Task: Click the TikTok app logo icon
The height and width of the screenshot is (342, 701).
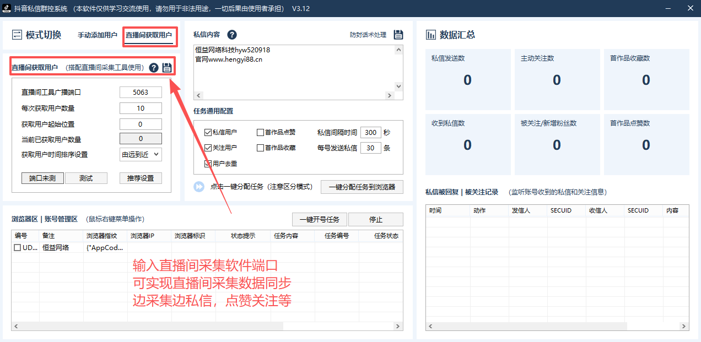Action: coord(7,9)
